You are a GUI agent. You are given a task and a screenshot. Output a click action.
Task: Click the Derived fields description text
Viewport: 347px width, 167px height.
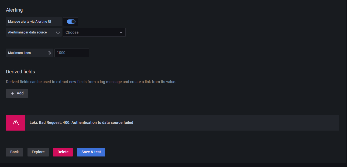click(91, 82)
